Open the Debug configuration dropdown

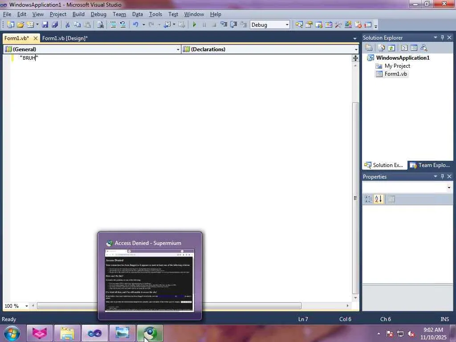tap(269, 25)
